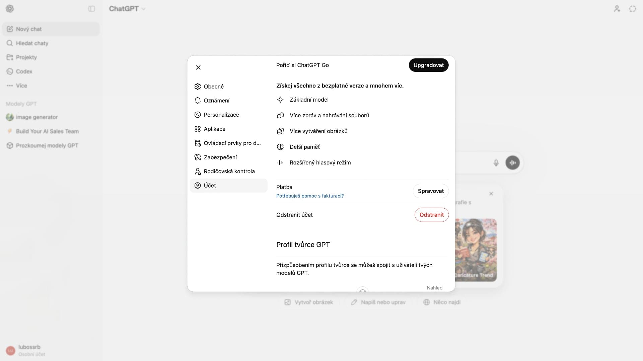The image size is (643, 361).
Task: Close the settings dialog with the X icon
Action: coord(198,68)
